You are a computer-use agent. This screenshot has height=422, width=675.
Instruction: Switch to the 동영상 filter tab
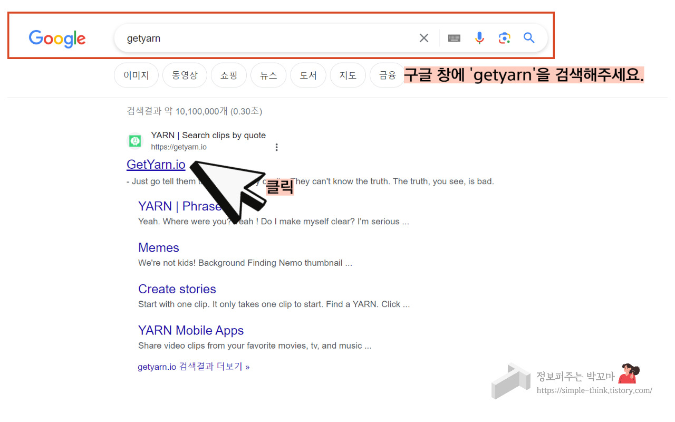coord(185,75)
